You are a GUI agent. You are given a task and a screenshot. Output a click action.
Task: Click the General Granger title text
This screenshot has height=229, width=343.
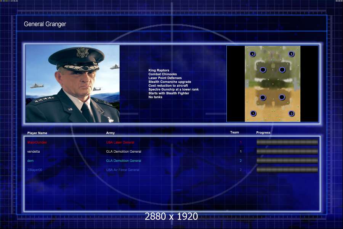[x=45, y=24]
